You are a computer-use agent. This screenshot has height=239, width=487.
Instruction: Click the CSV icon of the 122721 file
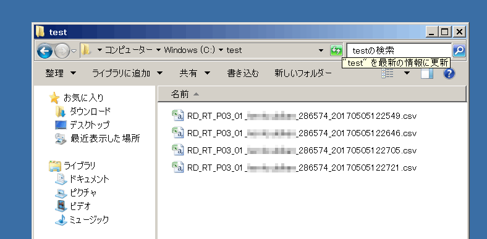coord(177,167)
